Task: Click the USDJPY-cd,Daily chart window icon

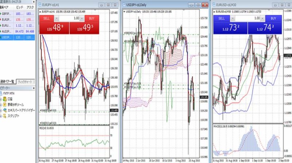Action: 124,5
